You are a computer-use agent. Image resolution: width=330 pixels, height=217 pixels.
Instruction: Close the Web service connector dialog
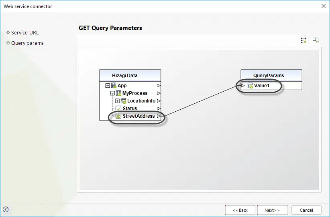pyautogui.click(x=324, y=6)
